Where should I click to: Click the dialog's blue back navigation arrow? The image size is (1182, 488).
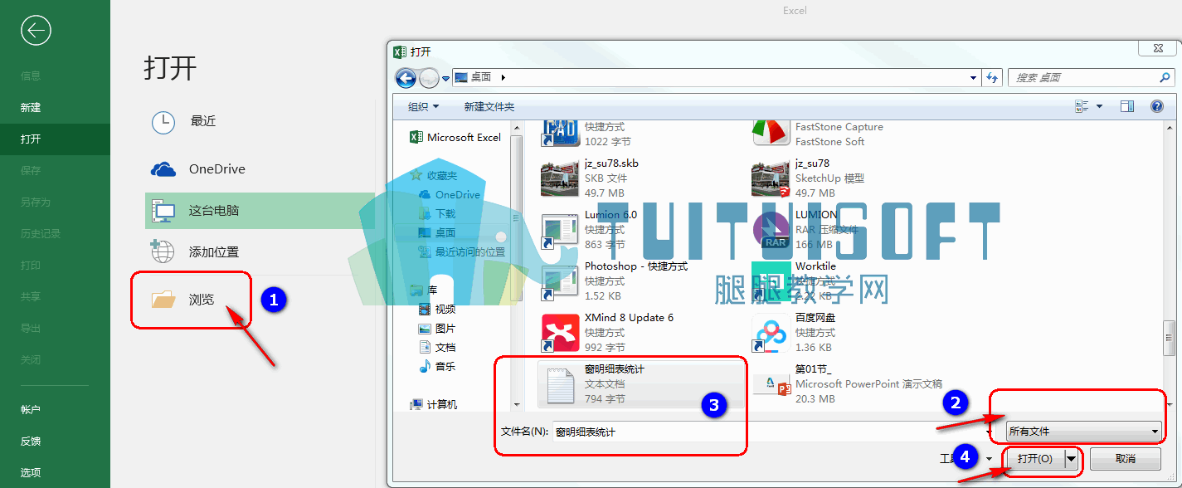[x=406, y=78]
